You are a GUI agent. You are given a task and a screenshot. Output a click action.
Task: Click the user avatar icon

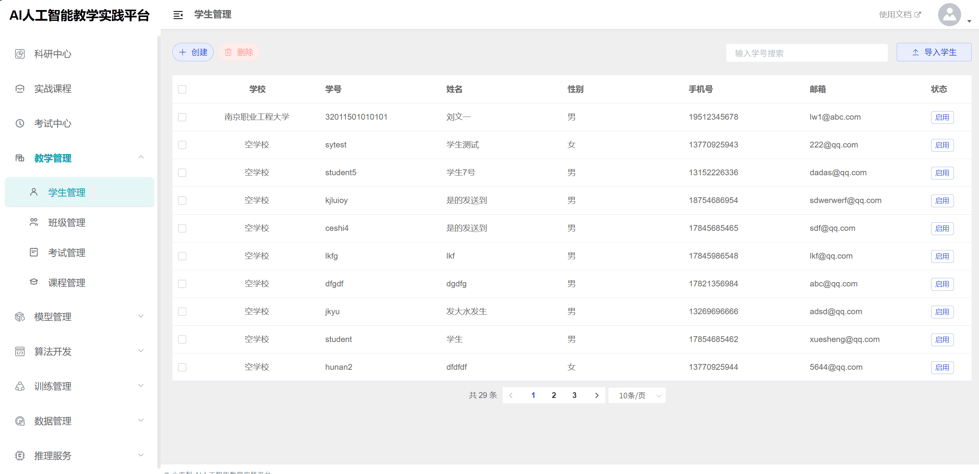coord(949,15)
